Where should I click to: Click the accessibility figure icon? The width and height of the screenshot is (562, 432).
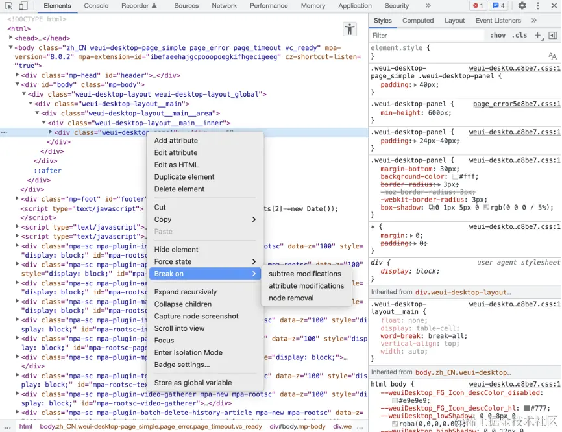[349, 29]
